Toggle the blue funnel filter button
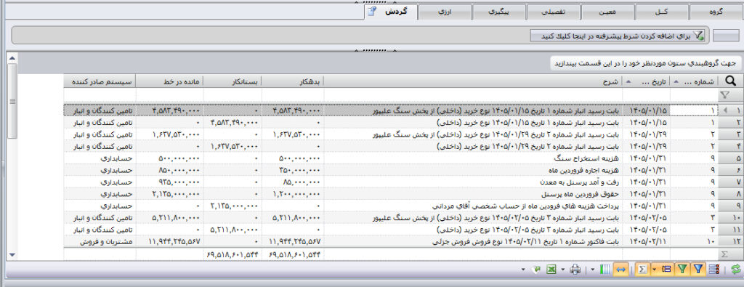 (698, 270)
